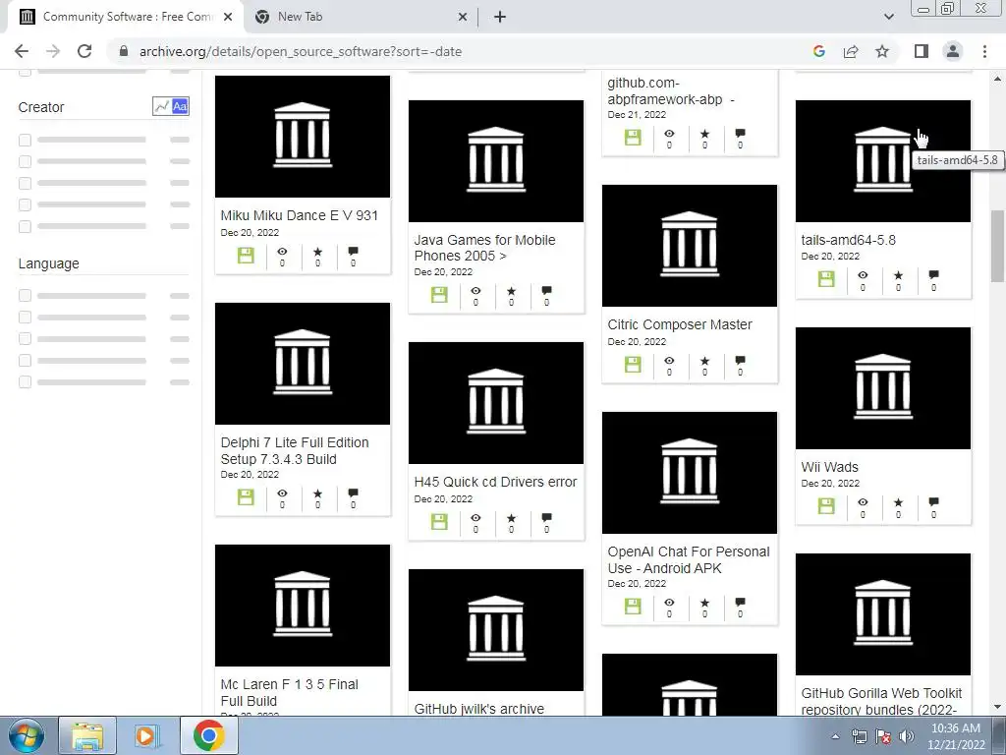Click the favorites star under github.com-abpframework-abp

[x=705, y=134]
